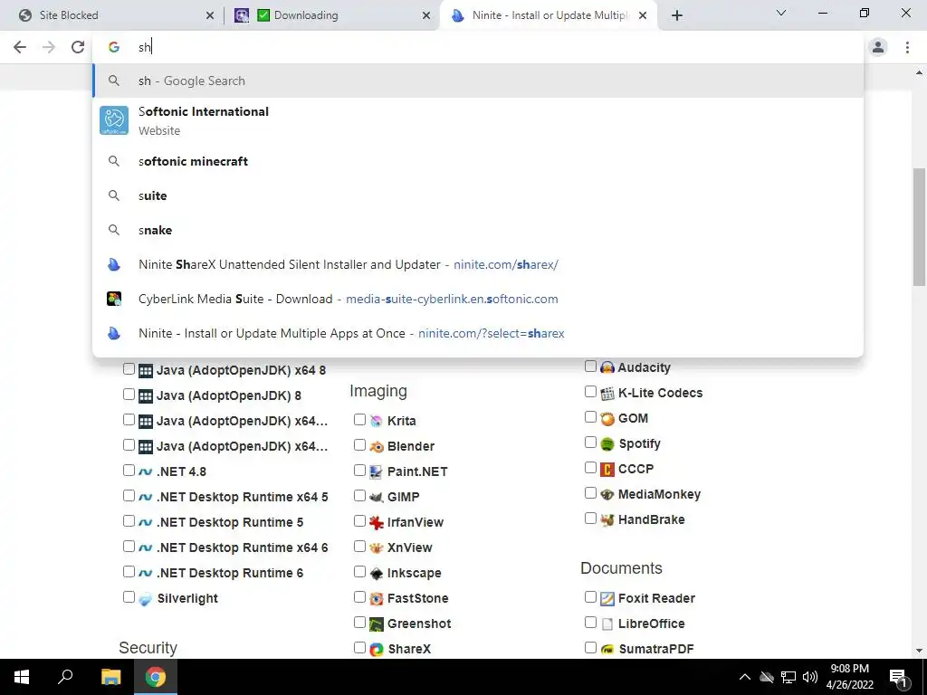Switch to the Downloading tab

tap(333, 15)
